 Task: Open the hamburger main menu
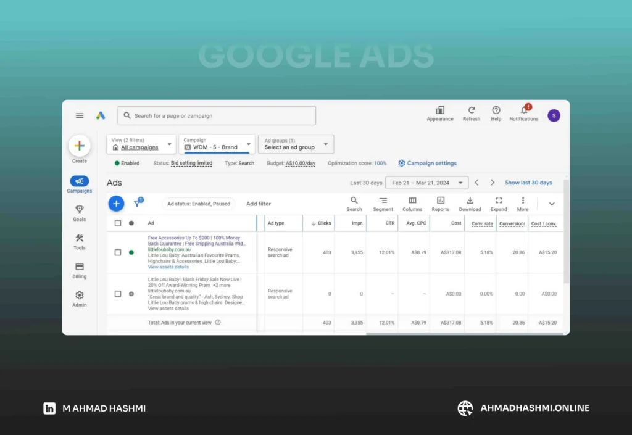(x=80, y=115)
